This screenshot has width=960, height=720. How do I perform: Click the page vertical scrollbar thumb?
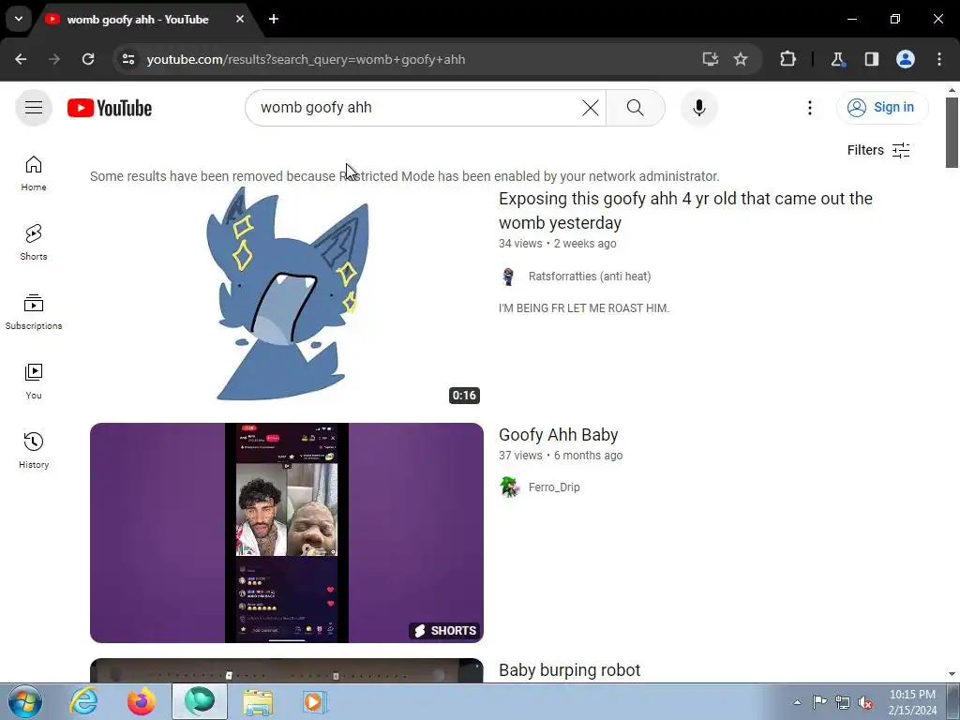pos(952,131)
